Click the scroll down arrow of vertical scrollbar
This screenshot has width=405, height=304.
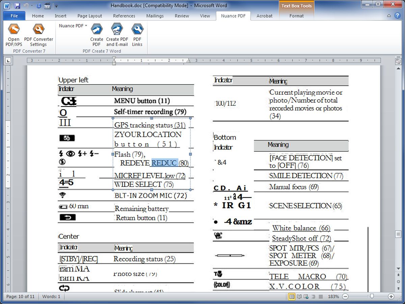pyautogui.click(x=398, y=269)
